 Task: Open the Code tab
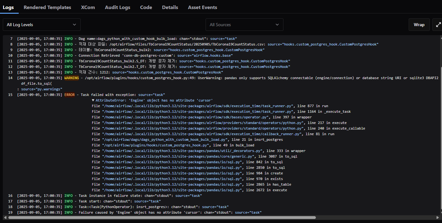pyautogui.click(x=146, y=7)
